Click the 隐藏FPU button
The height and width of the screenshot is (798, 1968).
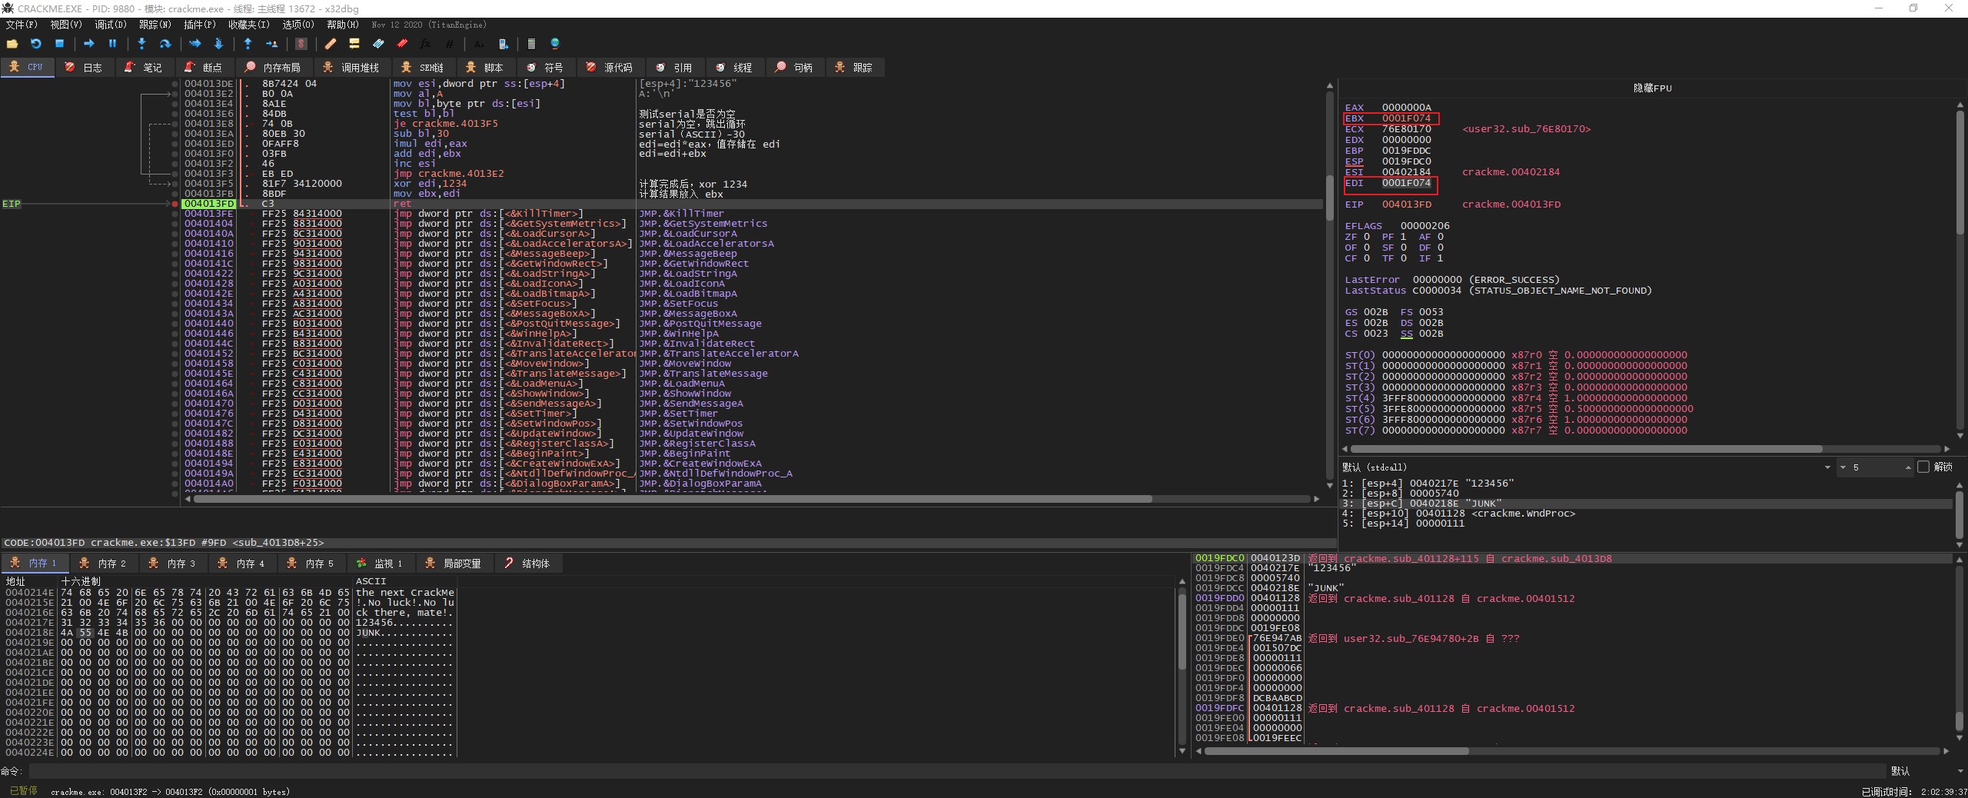1652,88
